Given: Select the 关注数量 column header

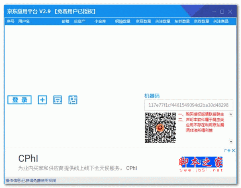Looking at the screenshot, I should [163, 21].
